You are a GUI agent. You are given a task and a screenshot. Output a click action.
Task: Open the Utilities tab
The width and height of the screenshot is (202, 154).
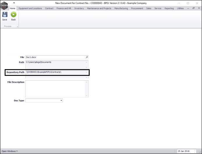(180, 8)
